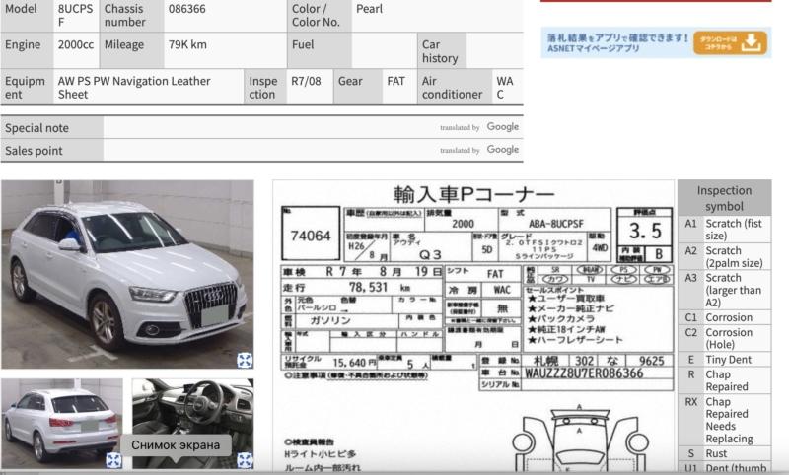789x475 pixels.
Task: Click the chassis number value 086366
Action: coord(187,9)
